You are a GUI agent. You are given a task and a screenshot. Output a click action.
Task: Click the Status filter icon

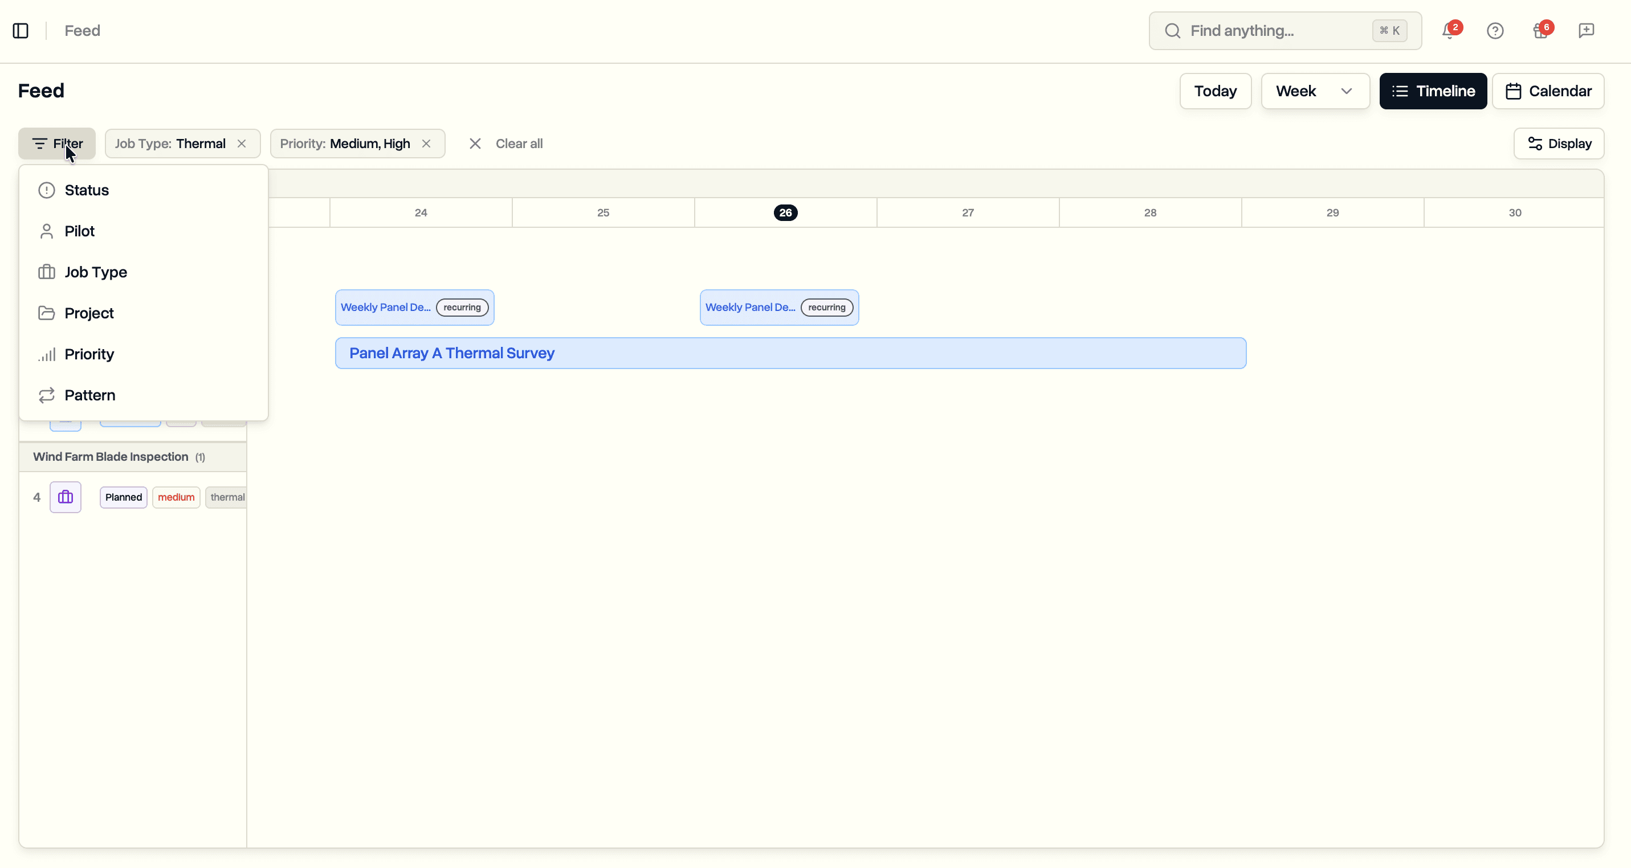pyautogui.click(x=47, y=190)
